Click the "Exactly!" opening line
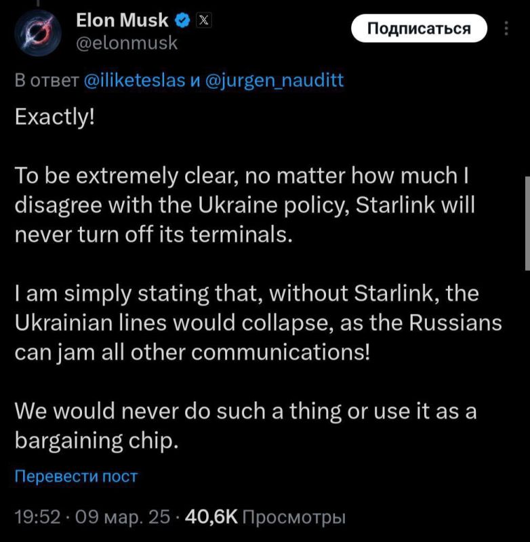 pos(55,118)
